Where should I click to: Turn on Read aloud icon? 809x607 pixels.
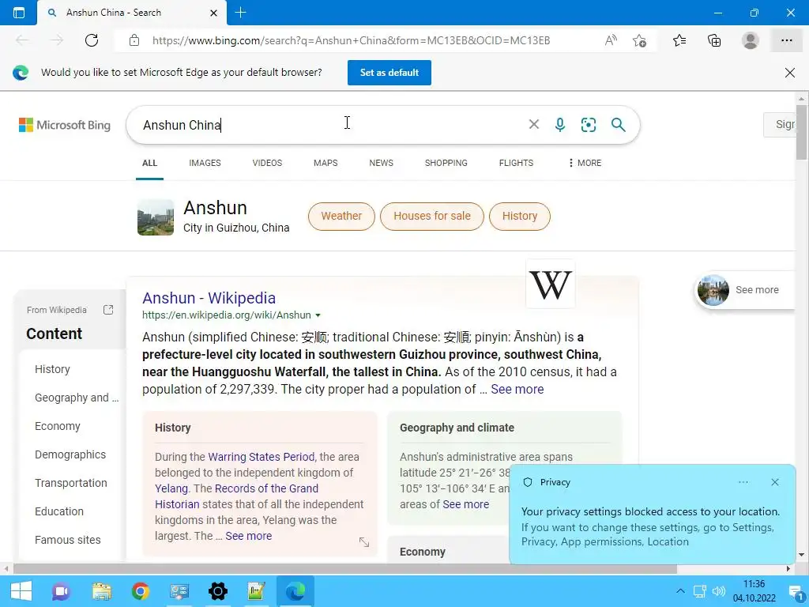(x=611, y=40)
